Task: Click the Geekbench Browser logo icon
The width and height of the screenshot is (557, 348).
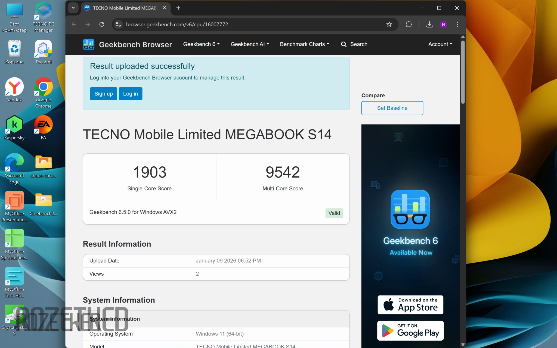Action: click(89, 44)
